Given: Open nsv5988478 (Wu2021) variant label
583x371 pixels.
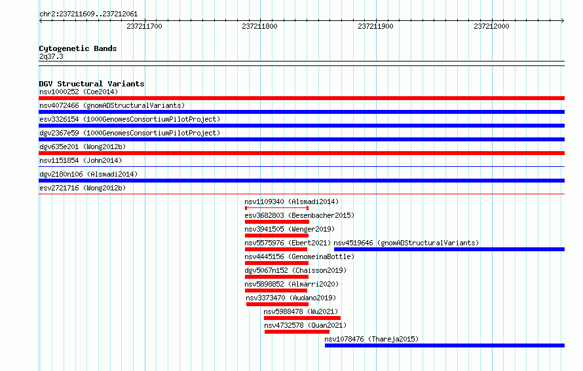Looking at the screenshot, I should coord(301,311).
